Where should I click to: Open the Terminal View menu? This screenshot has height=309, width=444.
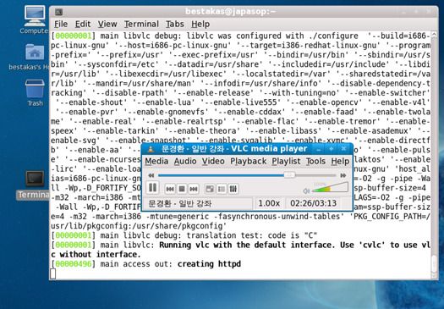tap(107, 24)
